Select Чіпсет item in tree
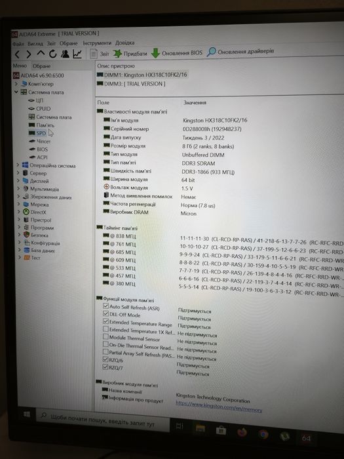This screenshot has width=344, height=459. 40,142
